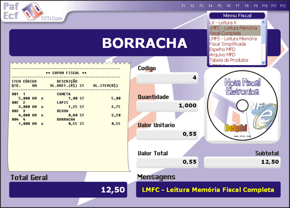Click the Subtotal value field
Image resolution: width=290 pixels, height=208 pixels.
[x=243, y=162]
